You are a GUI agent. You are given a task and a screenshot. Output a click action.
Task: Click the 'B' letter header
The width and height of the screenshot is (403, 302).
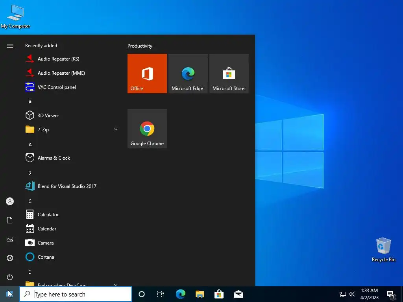point(30,173)
